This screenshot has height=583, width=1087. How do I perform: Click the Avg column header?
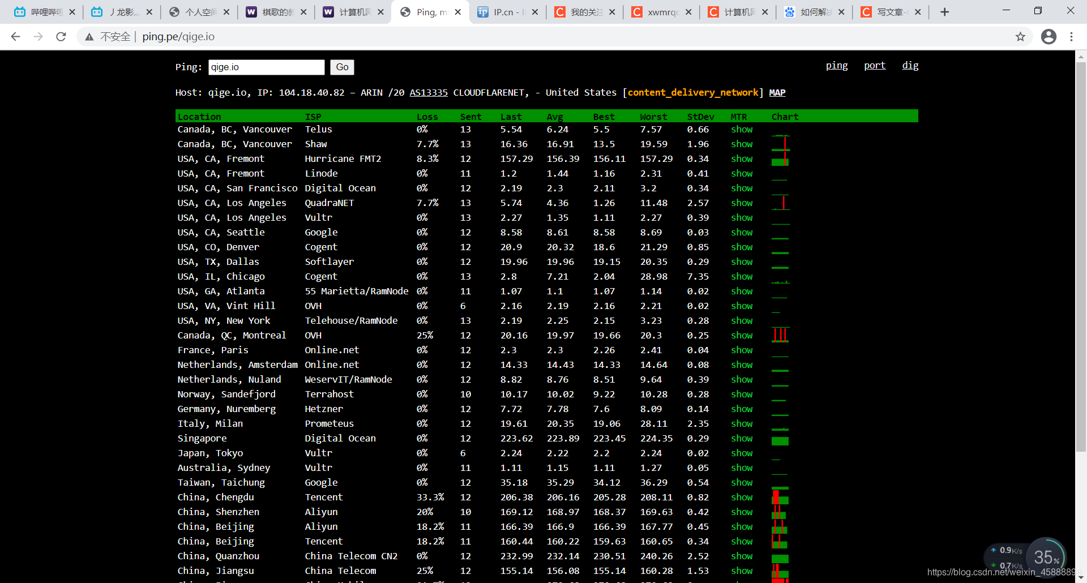tap(555, 117)
